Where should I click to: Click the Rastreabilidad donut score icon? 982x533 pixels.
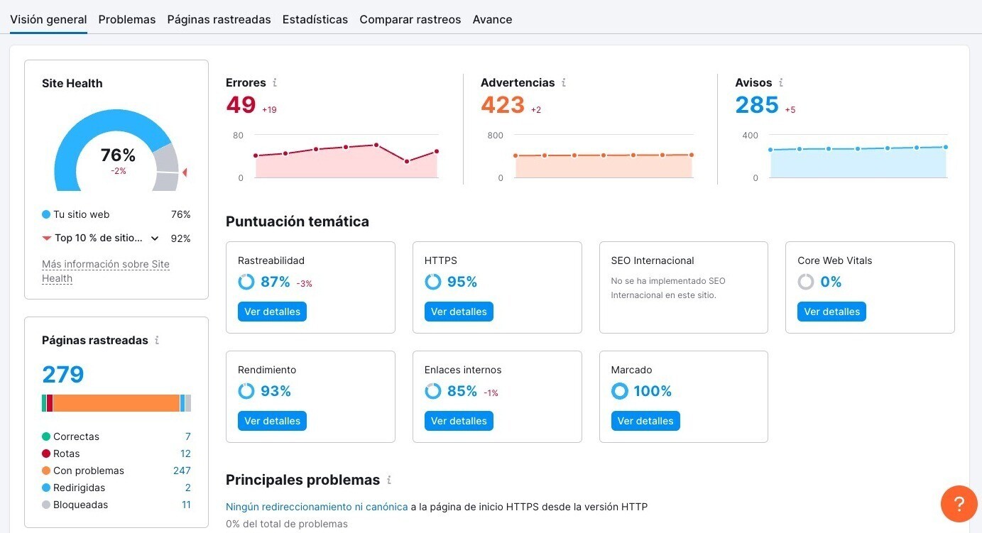[x=246, y=282]
